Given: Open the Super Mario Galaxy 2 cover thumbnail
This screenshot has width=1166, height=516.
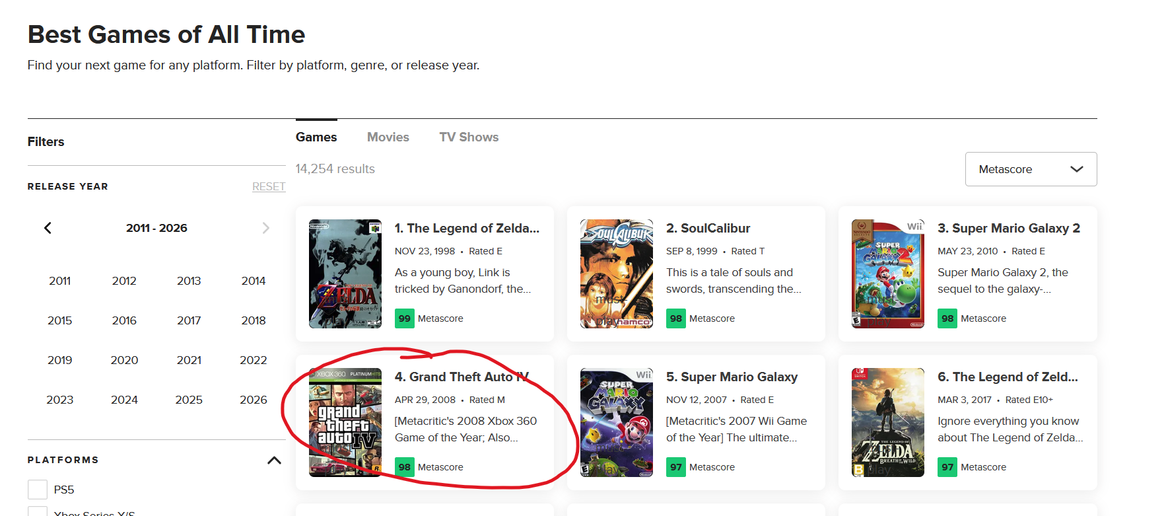Looking at the screenshot, I should [888, 274].
